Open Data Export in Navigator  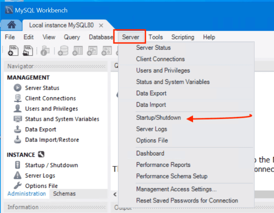40,129
